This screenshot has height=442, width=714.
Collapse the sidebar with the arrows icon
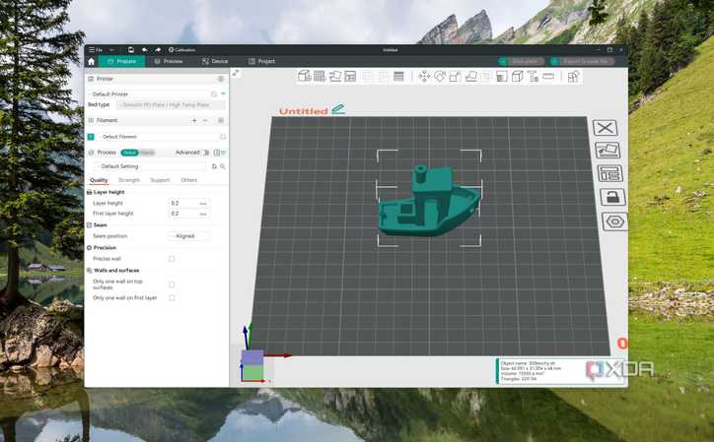[236, 73]
